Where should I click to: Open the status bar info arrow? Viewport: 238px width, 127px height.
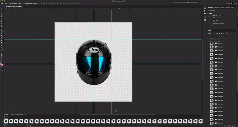coord(25,115)
